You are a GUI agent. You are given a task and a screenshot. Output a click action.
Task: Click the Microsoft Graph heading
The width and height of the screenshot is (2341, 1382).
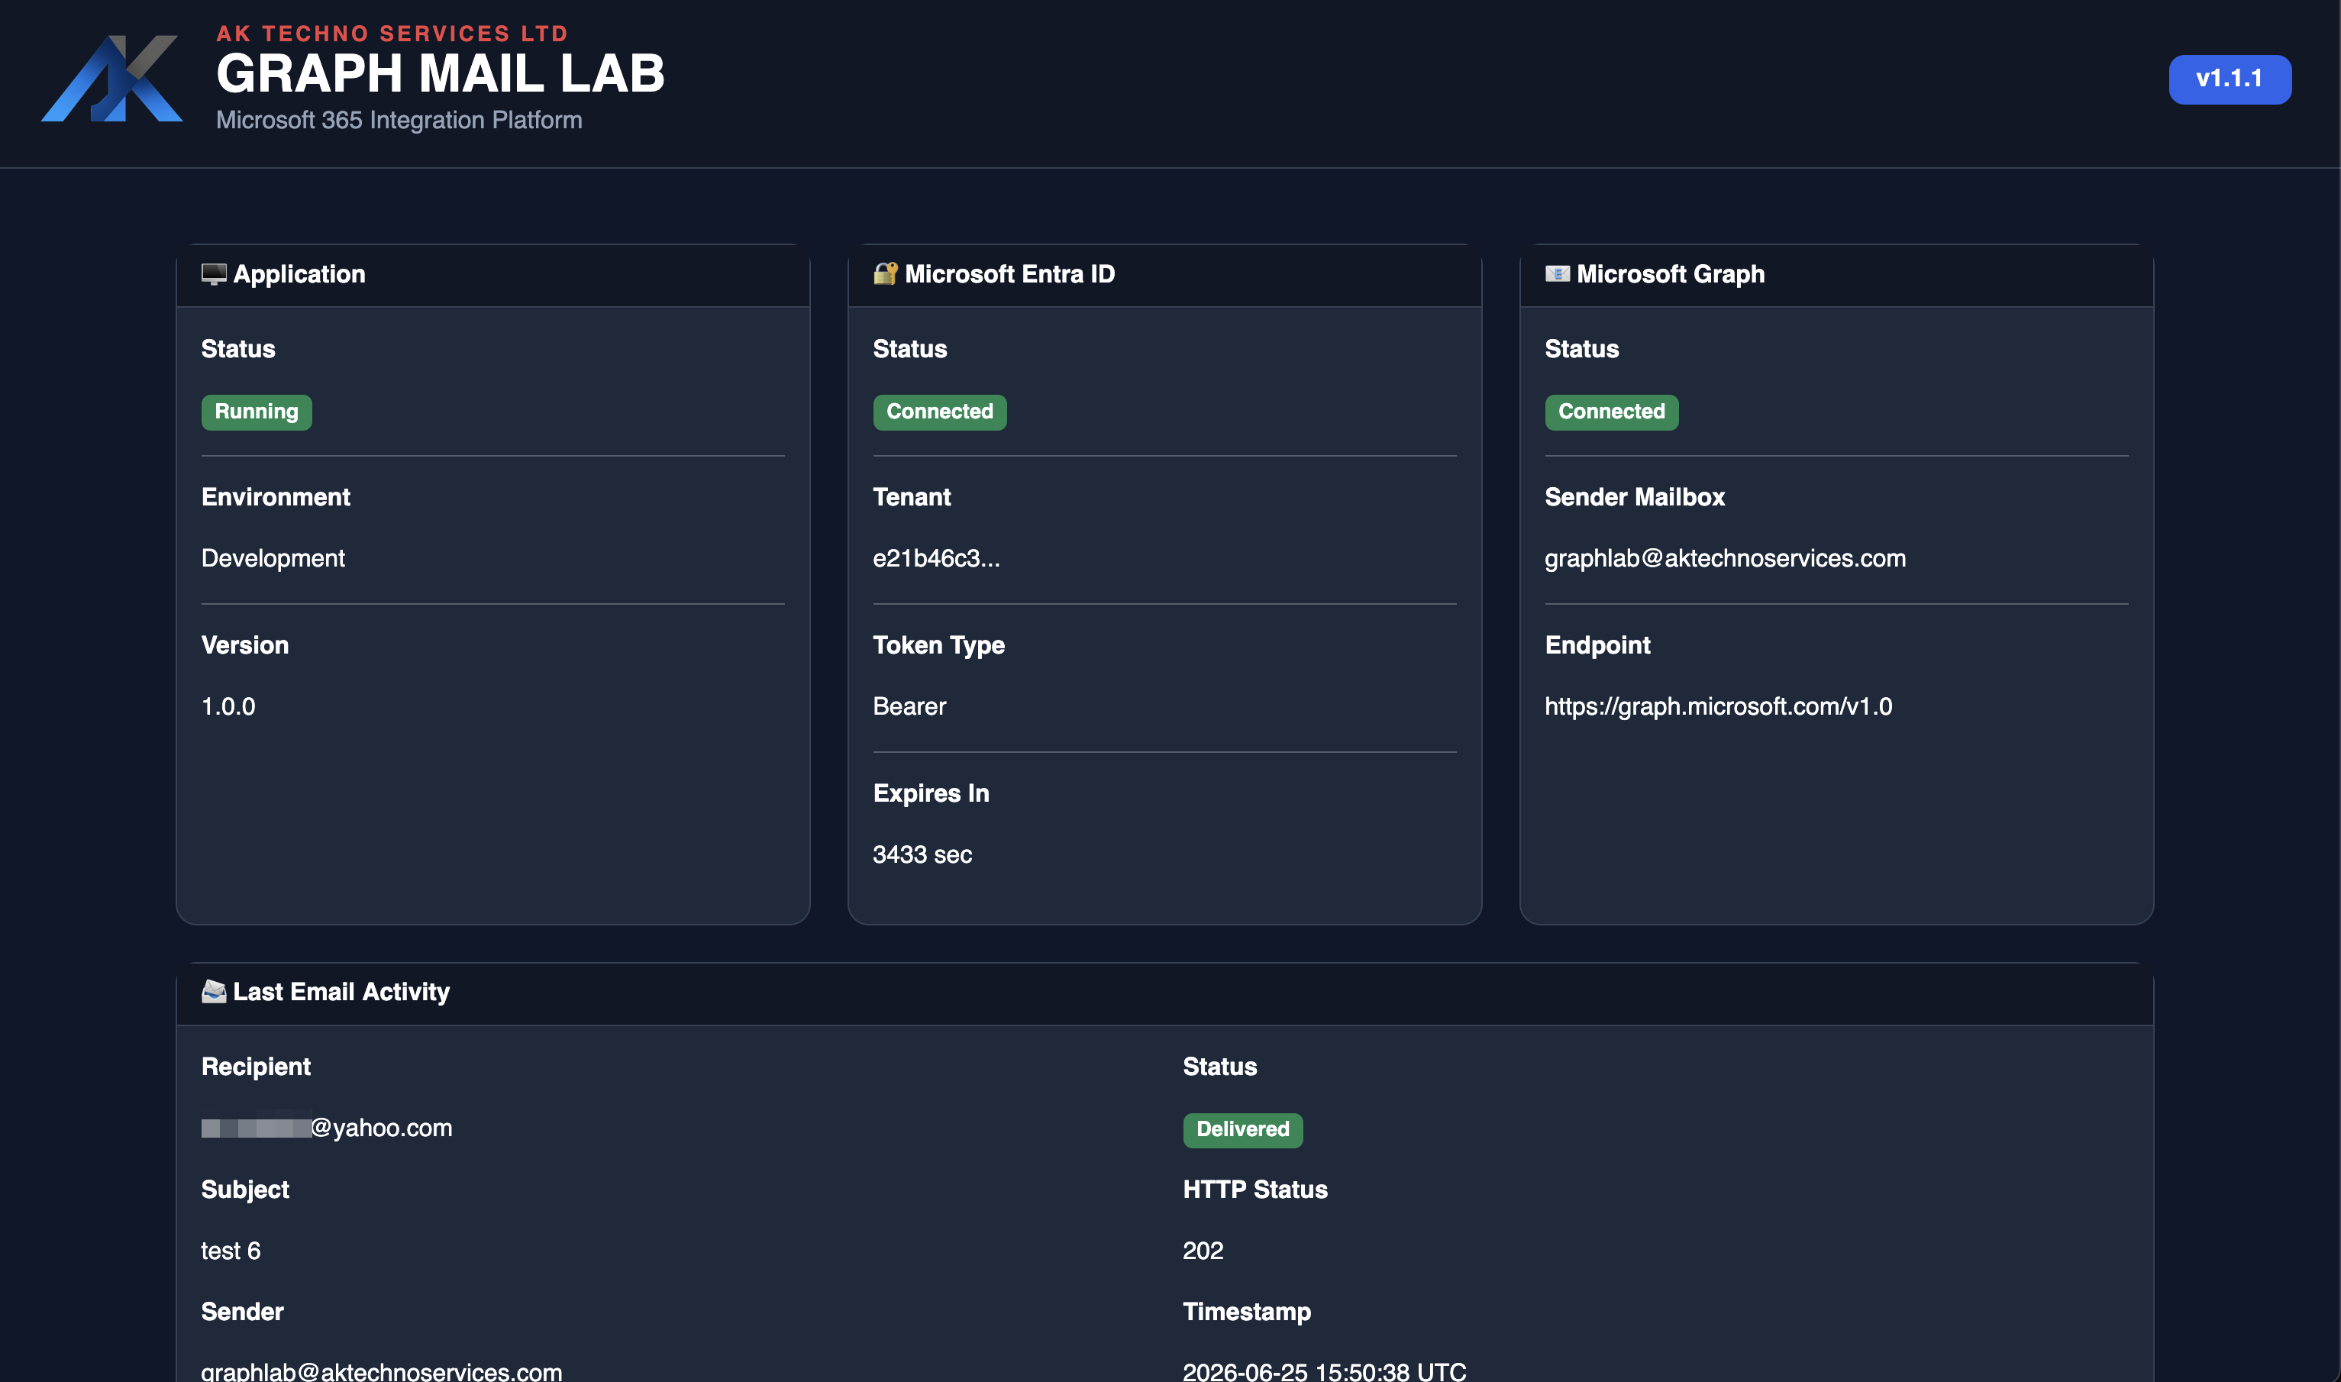click(1671, 274)
